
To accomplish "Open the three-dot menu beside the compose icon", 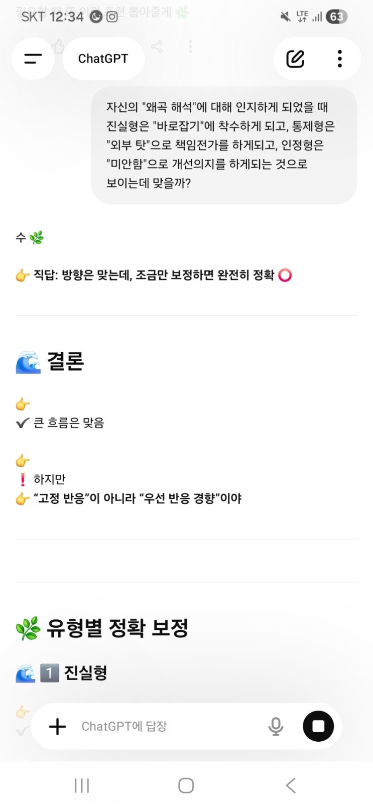I will tap(340, 59).
